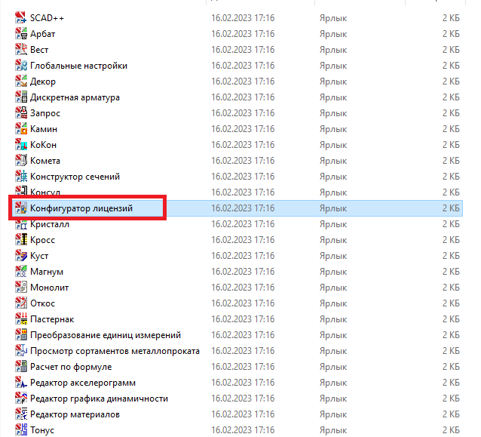Click the name Редактор акселерограмм
Image resolution: width=481 pixels, height=437 pixels.
click(x=83, y=383)
